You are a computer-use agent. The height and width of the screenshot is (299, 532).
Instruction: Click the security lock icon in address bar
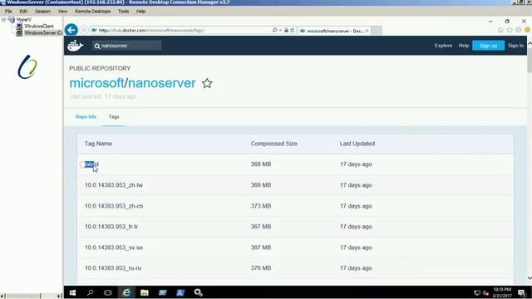(x=286, y=30)
